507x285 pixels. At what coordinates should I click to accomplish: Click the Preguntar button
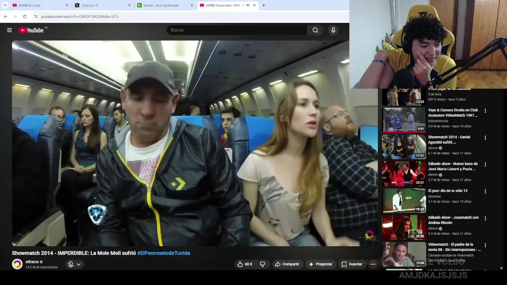pyautogui.click(x=320, y=264)
